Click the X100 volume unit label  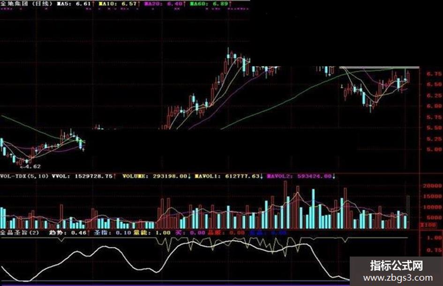coord(428,225)
